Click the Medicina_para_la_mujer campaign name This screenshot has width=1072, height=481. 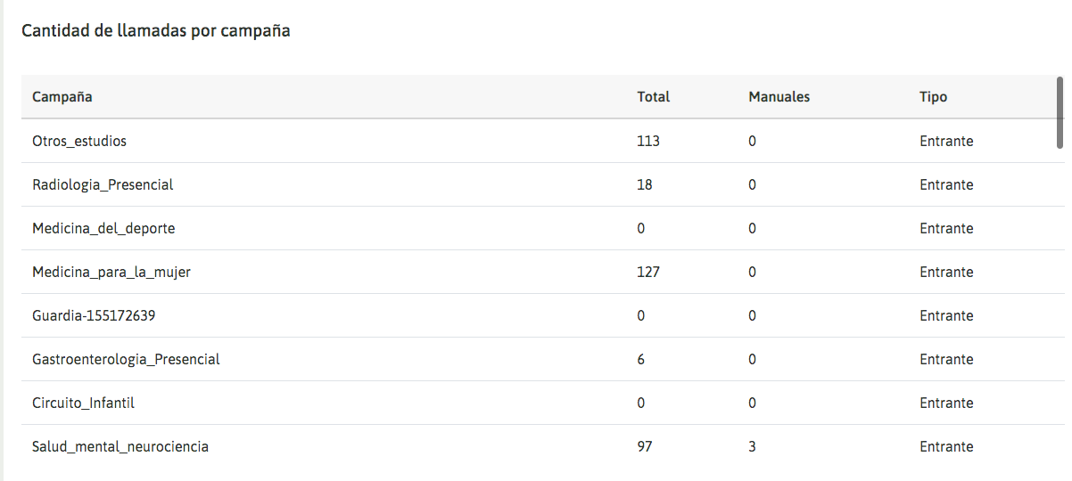click(111, 273)
